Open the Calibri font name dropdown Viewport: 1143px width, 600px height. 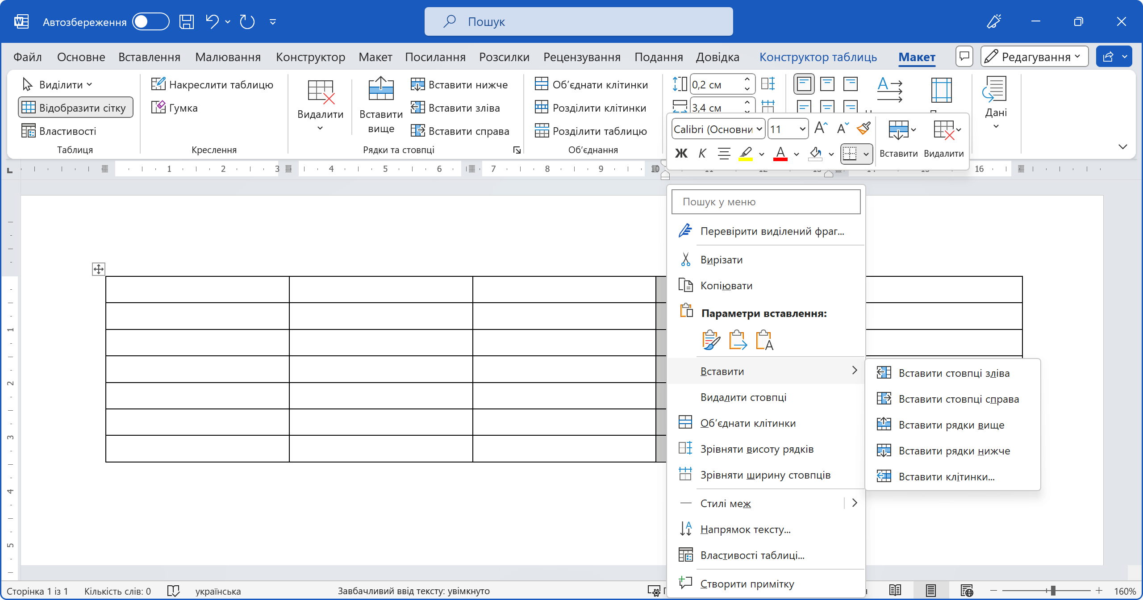coord(759,129)
